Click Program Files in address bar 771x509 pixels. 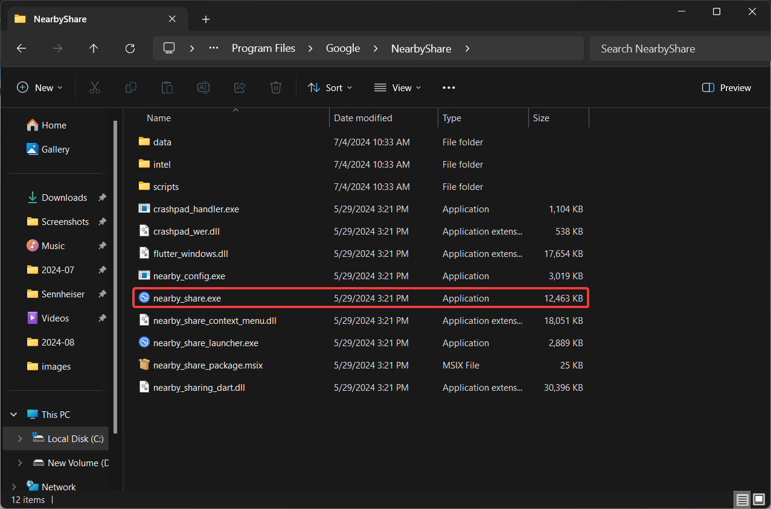coord(264,49)
